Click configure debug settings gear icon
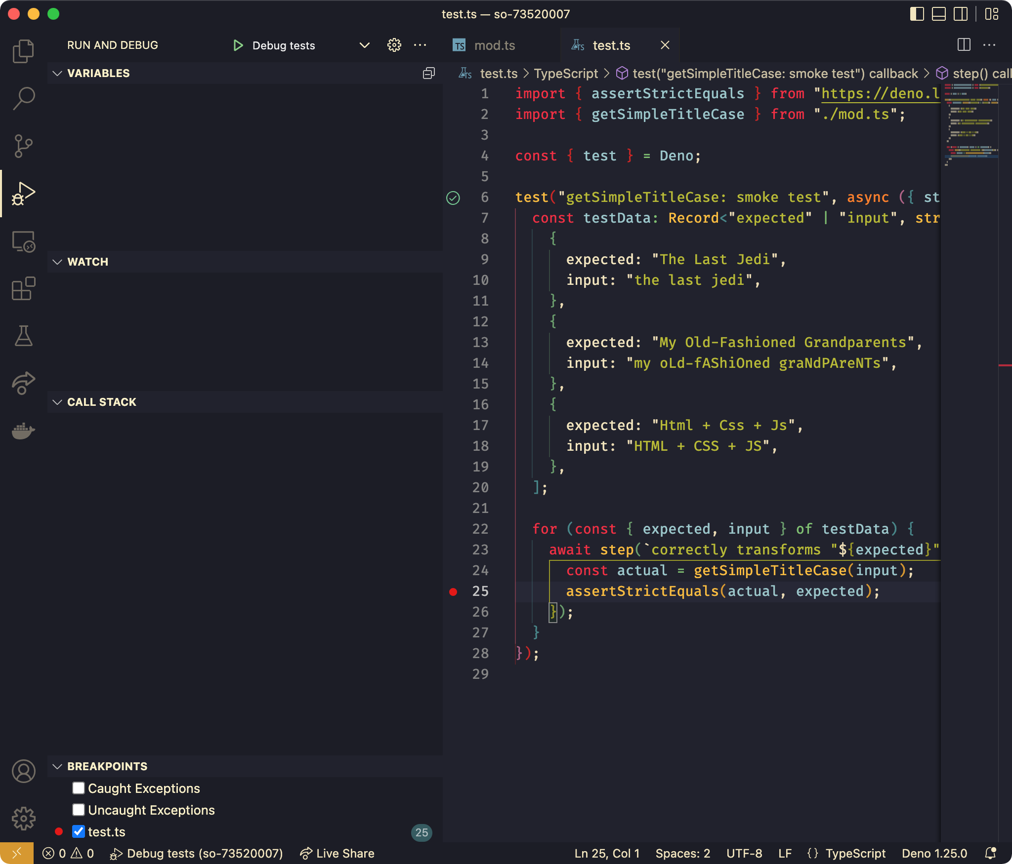The height and width of the screenshot is (864, 1012). [393, 45]
